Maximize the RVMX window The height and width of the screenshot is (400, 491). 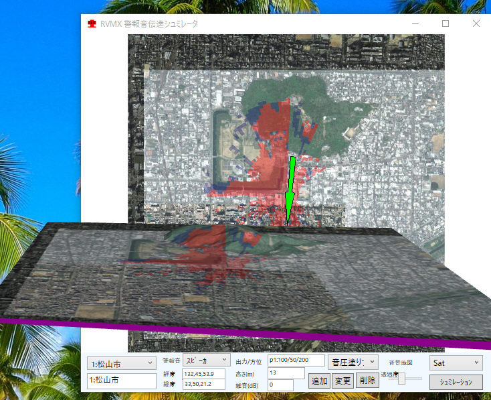click(446, 23)
